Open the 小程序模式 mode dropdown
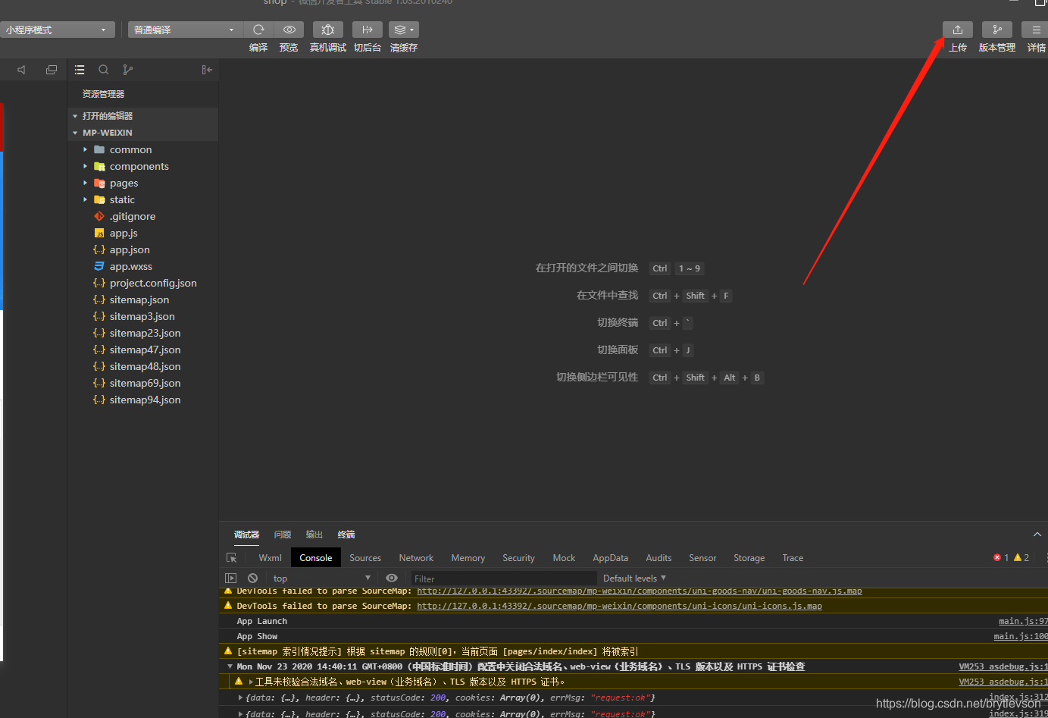This screenshot has width=1048, height=718. pyautogui.click(x=58, y=30)
